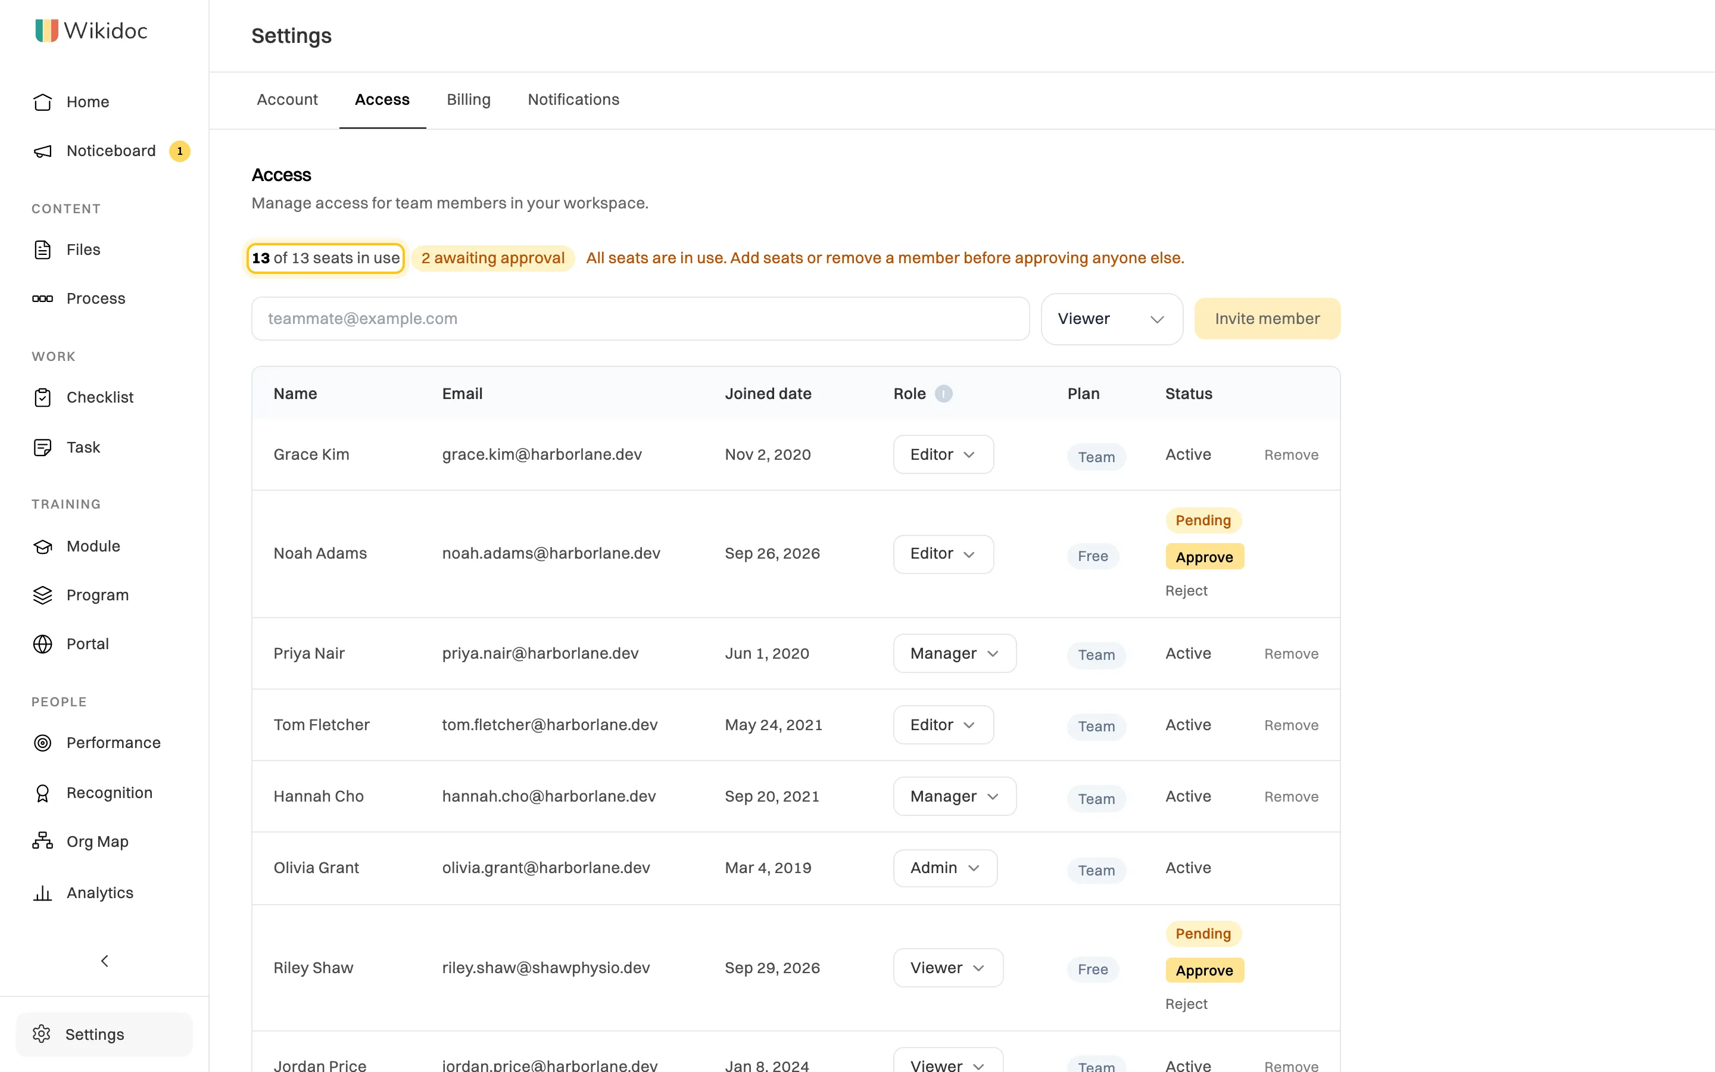The height and width of the screenshot is (1072, 1715).
Task: Click the teammate email input field
Action: tap(640, 319)
